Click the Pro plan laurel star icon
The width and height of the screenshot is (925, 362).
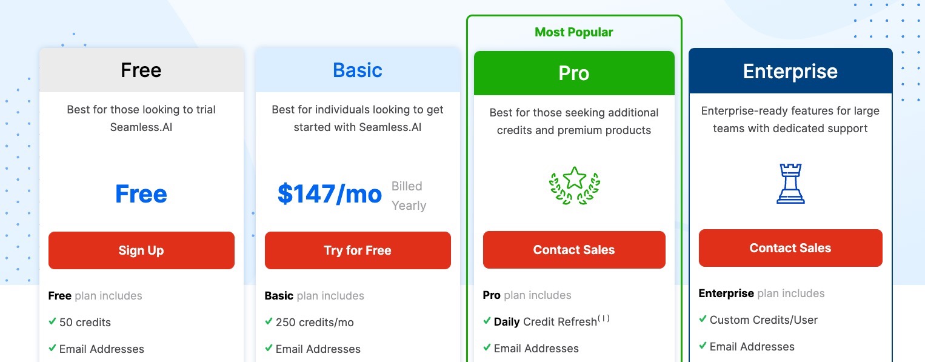click(574, 185)
